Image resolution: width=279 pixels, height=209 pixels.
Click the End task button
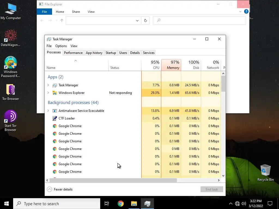point(211,189)
